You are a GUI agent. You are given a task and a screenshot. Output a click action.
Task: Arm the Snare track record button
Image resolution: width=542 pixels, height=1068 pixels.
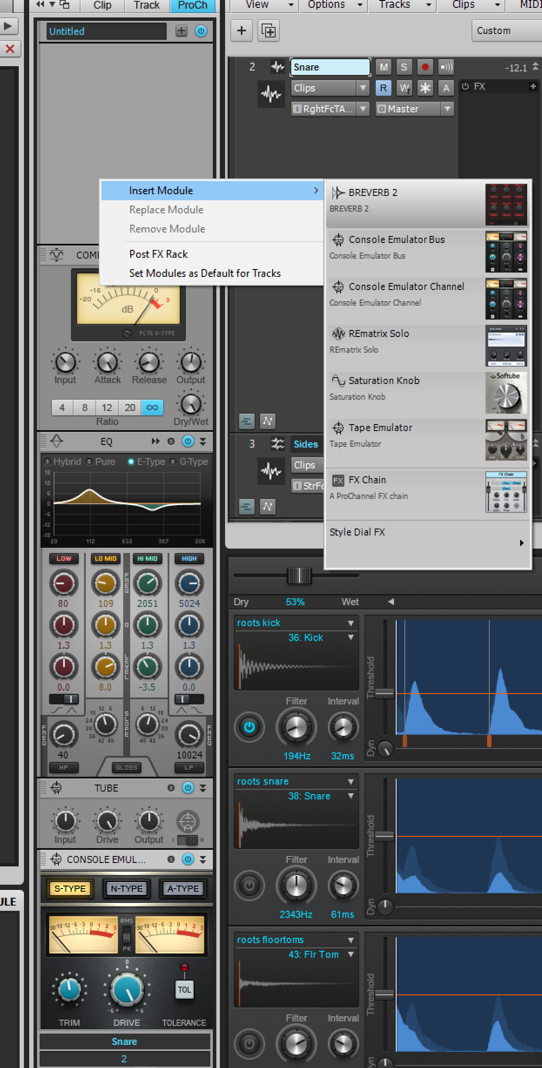coord(425,67)
